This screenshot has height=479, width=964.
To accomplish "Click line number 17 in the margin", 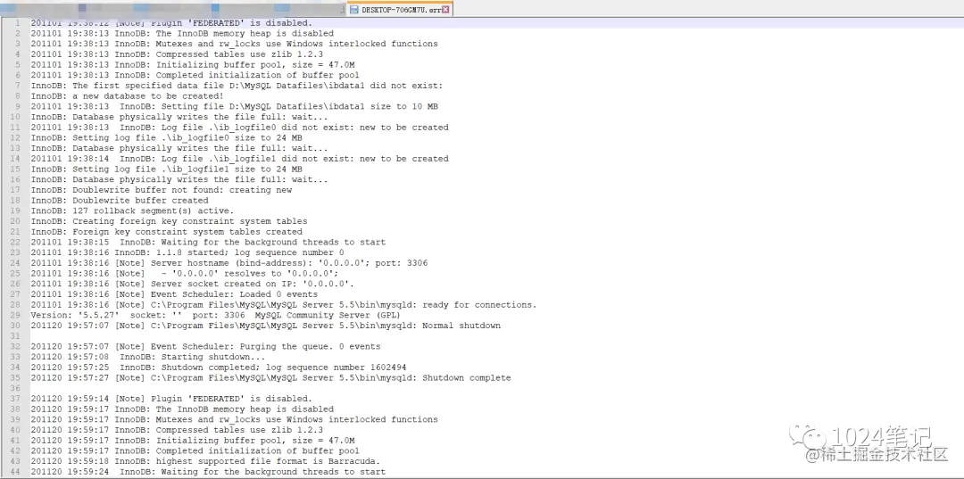I will (x=16, y=190).
